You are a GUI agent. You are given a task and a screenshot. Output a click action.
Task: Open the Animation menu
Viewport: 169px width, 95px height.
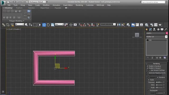coord(56,5)
